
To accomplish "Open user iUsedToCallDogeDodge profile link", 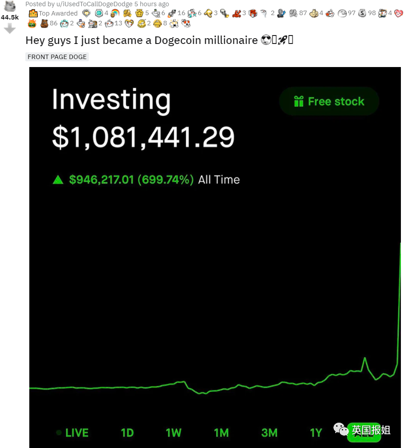I will tap(94, 4).
